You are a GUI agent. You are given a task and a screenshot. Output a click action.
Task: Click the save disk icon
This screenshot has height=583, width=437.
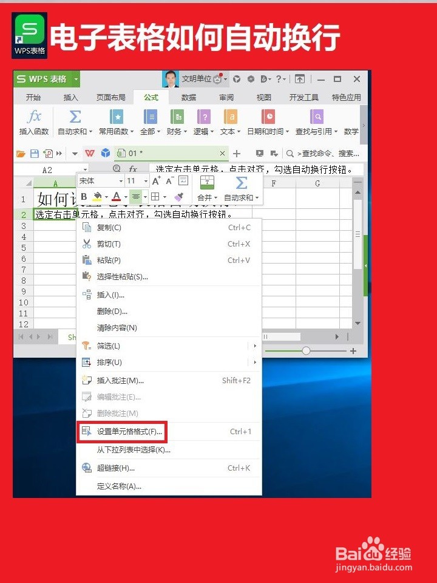(x=34, y=153)
